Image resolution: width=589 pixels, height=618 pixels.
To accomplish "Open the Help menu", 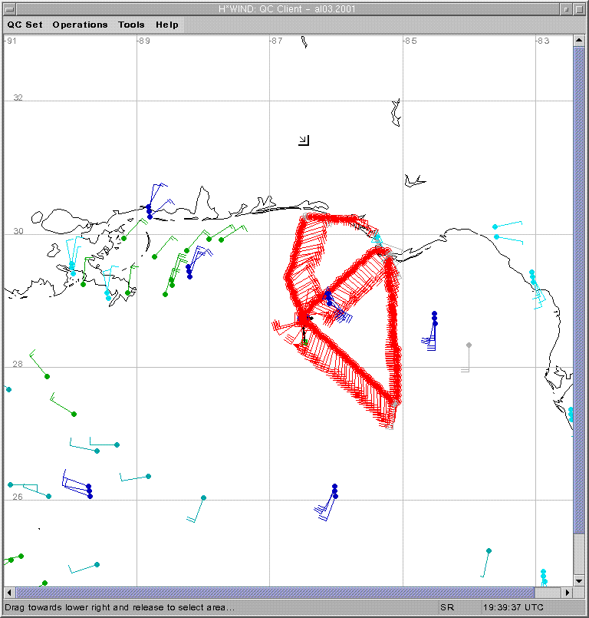I will (x=167, y=25).
